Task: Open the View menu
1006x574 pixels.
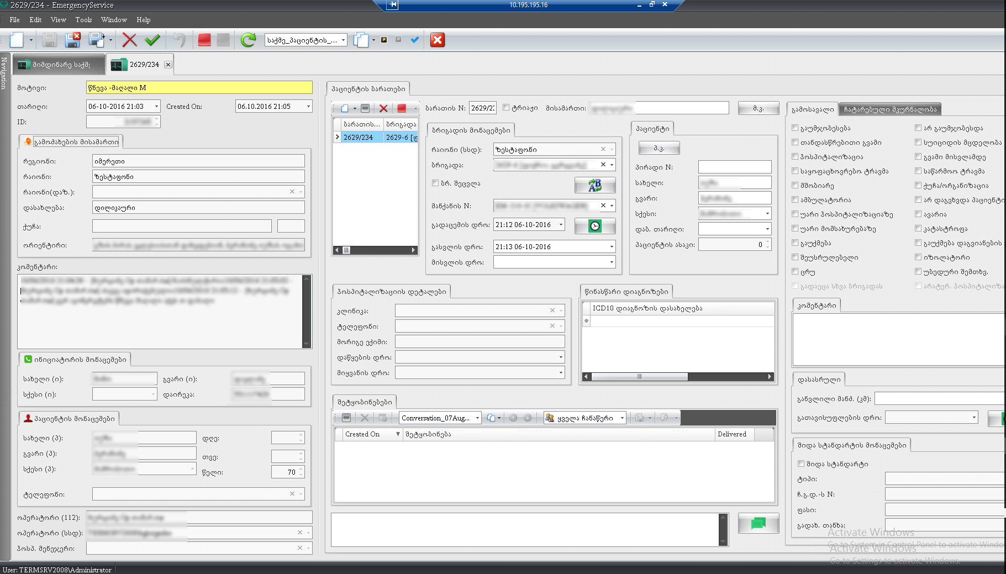Action: tap(58, 19)
